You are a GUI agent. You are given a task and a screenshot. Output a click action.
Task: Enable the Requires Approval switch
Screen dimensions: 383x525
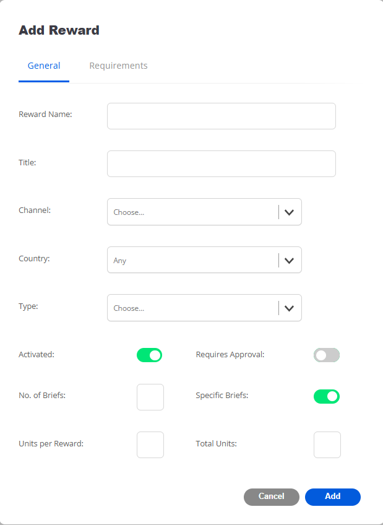point(327,355)
